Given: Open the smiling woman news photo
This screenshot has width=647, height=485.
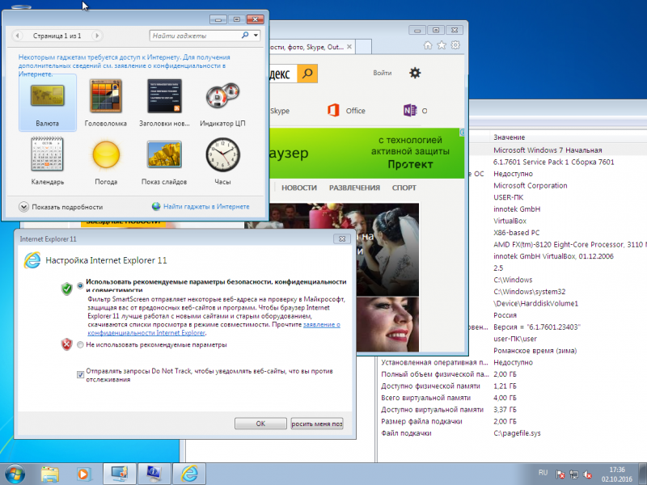Looking at the screenshot, I should (388, 324).
